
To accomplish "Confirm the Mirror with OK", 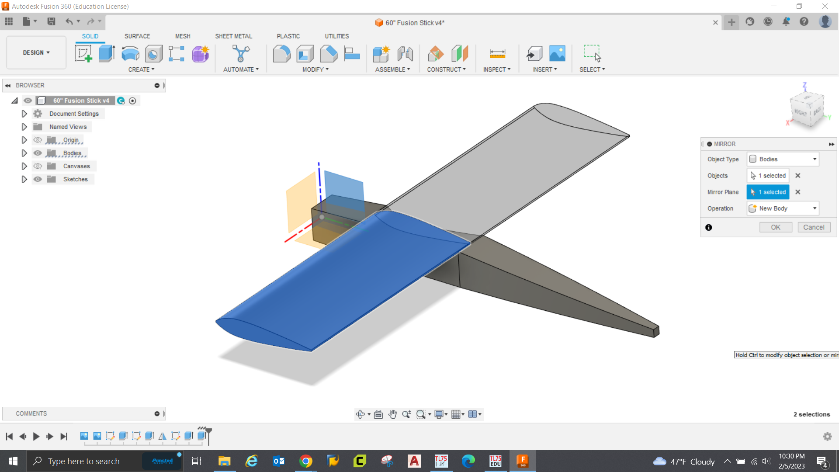I will coord(775,227).
